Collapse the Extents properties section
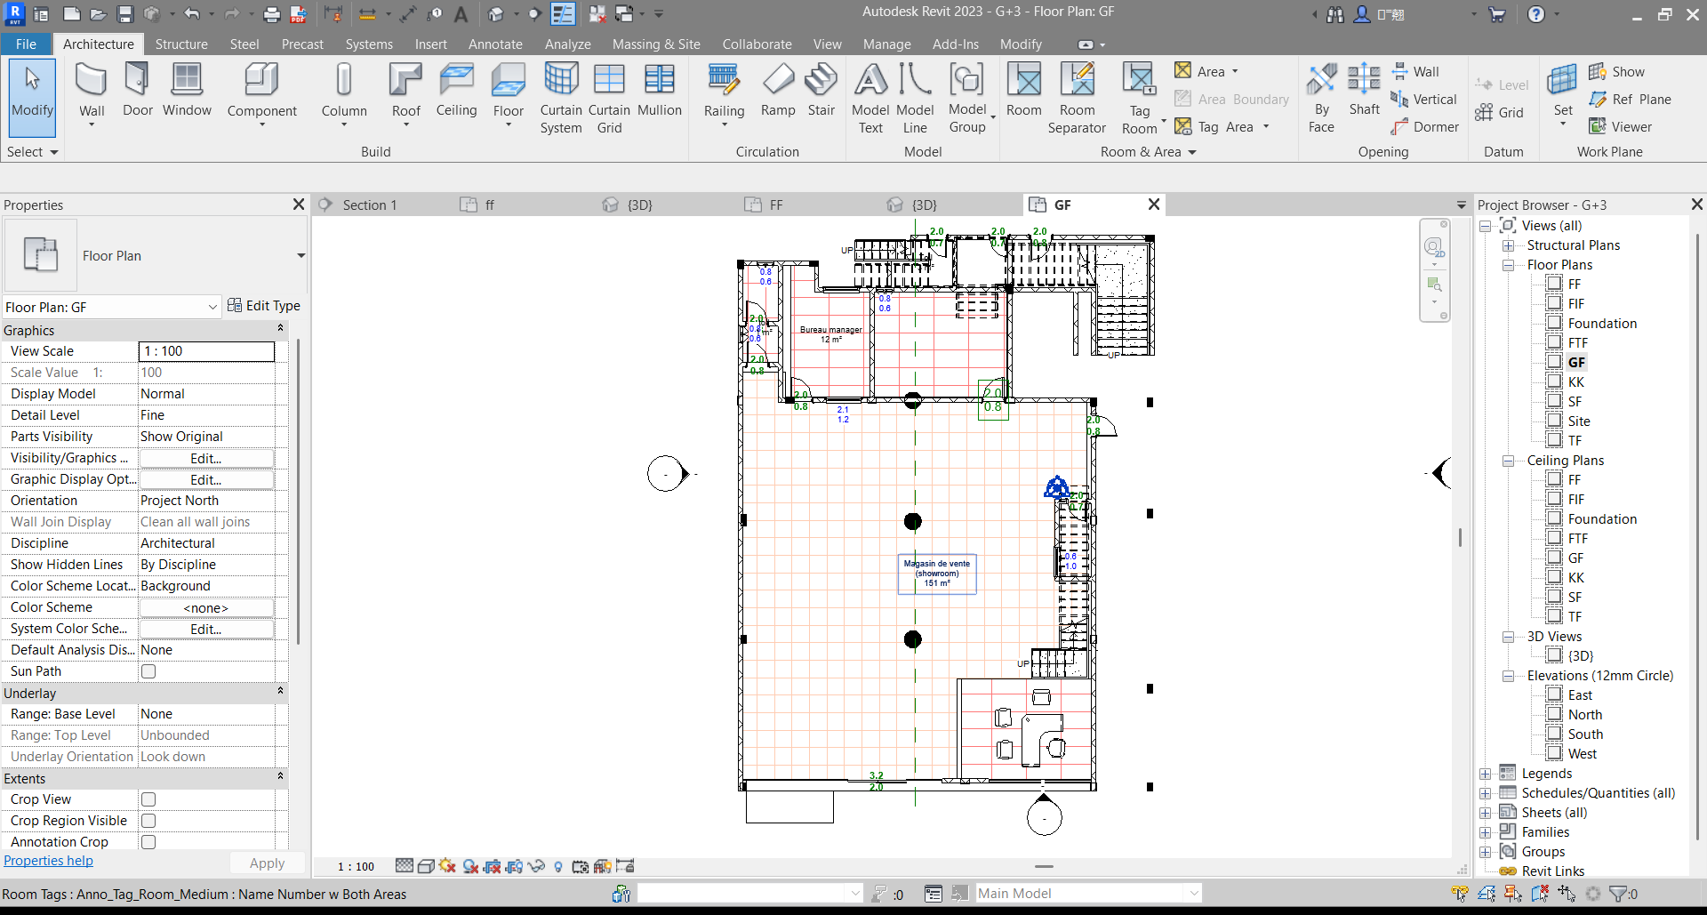This screenshot has width=1707, height=915. [280, 777]
